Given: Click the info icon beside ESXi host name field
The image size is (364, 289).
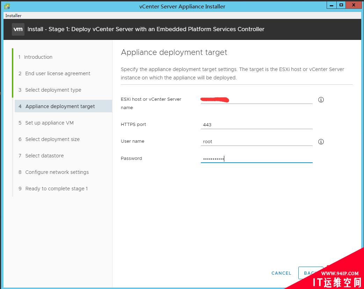Looking at the screenshot, I should pos(321,100).
